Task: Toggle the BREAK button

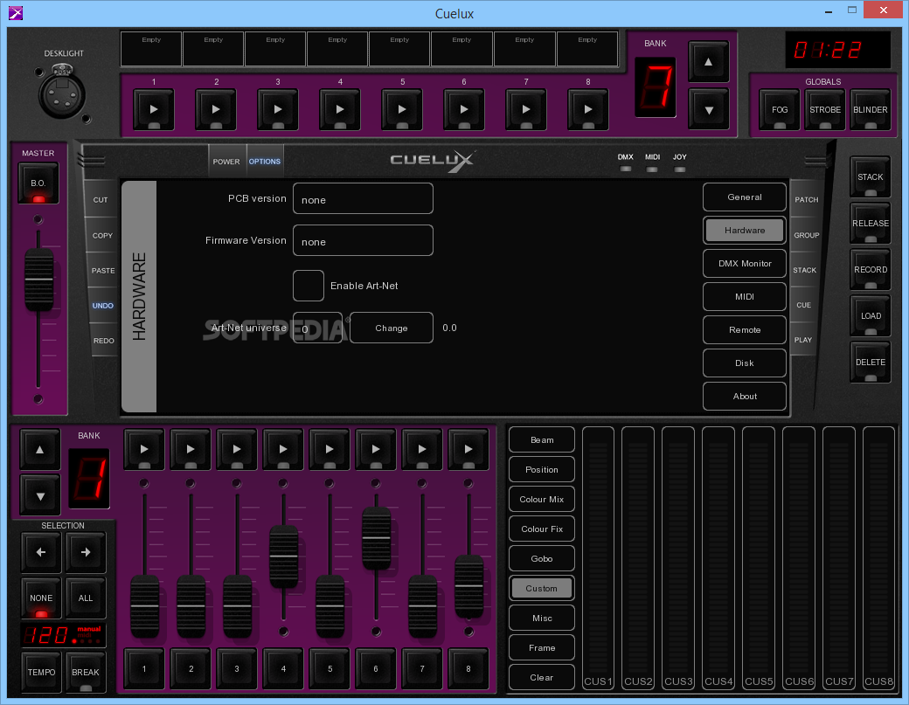Action: [86, 672]
